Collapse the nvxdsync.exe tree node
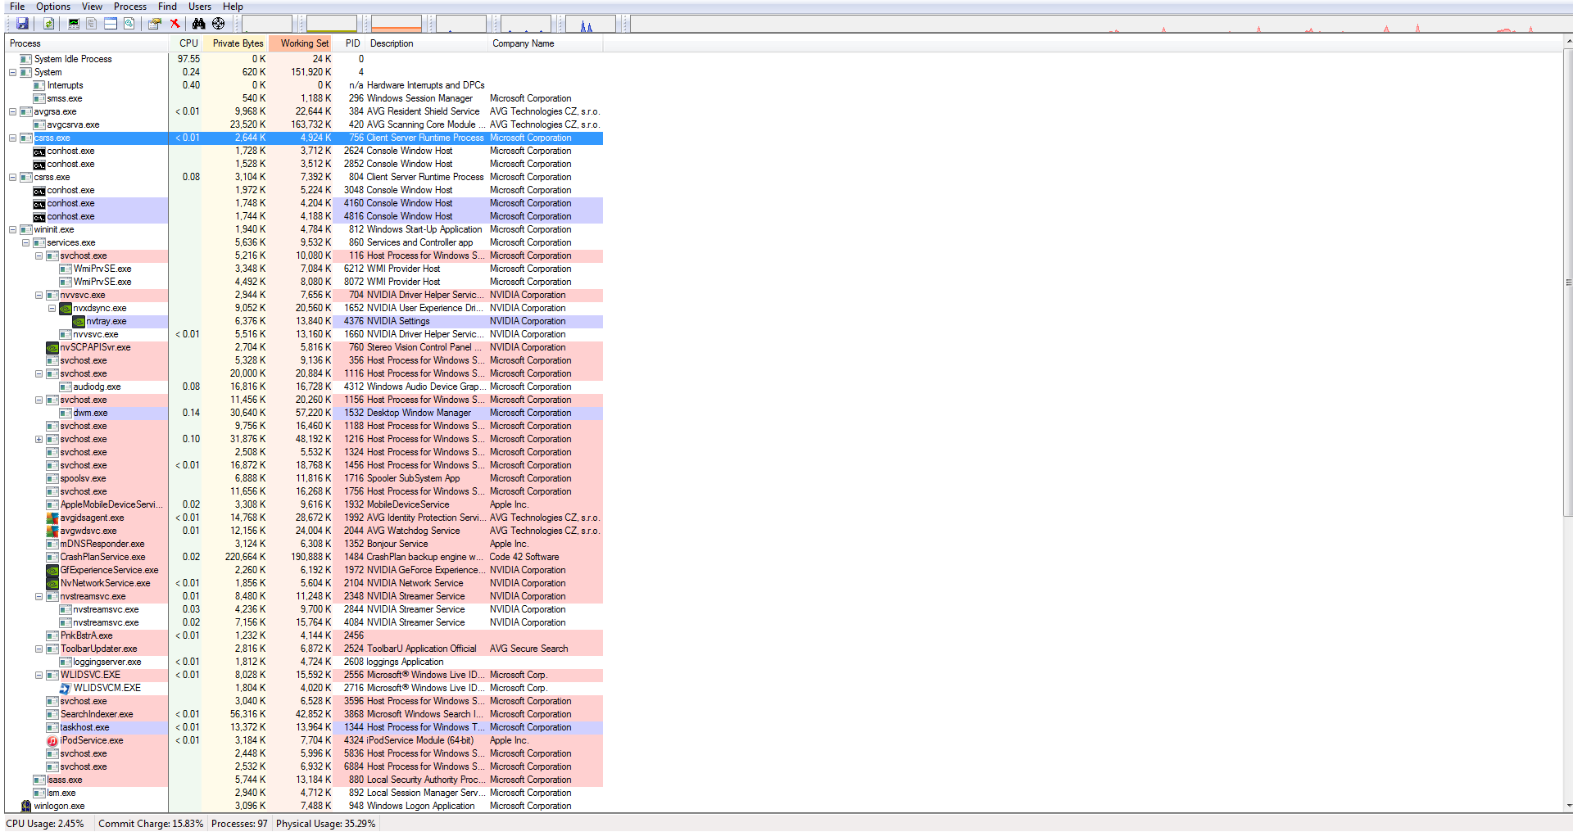This screenshot has width=1573, height=832. pos(52,309)
